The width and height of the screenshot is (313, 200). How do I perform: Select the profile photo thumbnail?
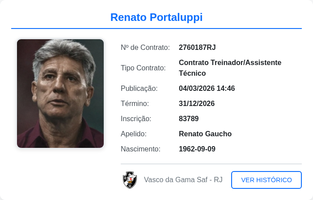tap(60, 94)
